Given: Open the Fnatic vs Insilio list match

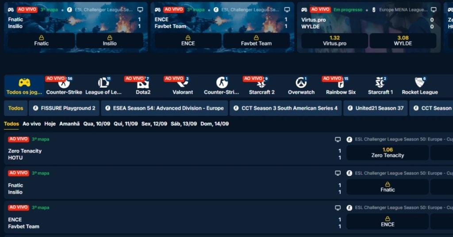Looking at the screenshot, I should [173, 188].
